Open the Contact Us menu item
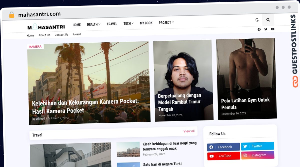The height and width of the screenshot is (167, 300). 61,35
